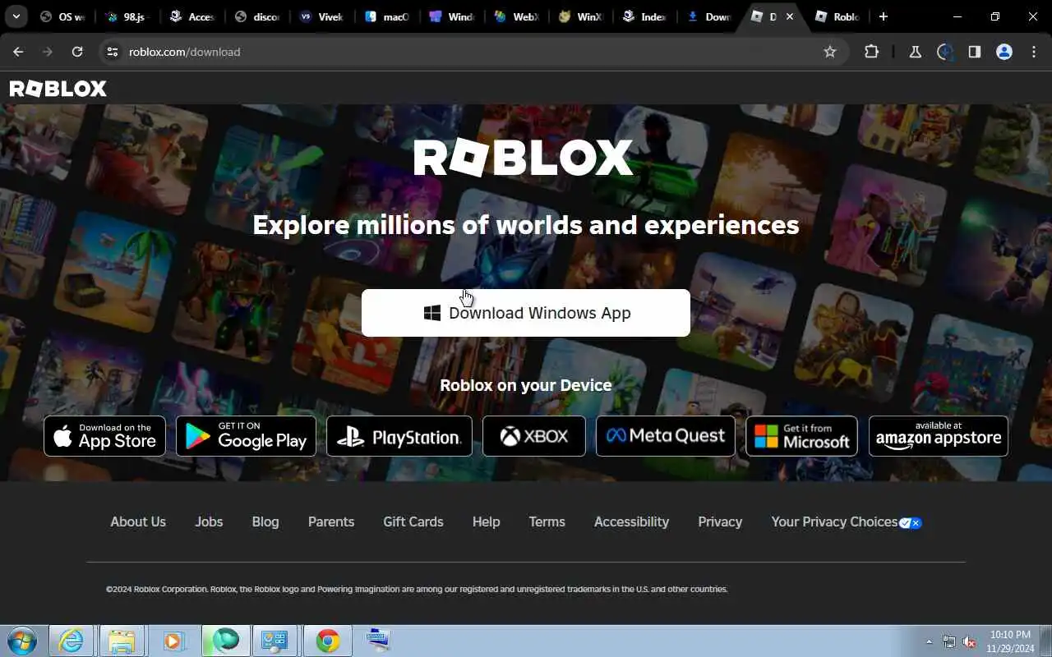The height and width of the screenshot is (657, 1052).
Task: Expand the tab search dropdown arrow
Action: pyautogui.click(x=16, y=16)
